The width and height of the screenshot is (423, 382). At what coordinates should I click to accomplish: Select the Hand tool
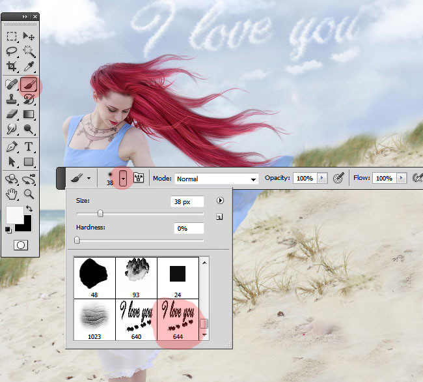click(x=12, y=194)
